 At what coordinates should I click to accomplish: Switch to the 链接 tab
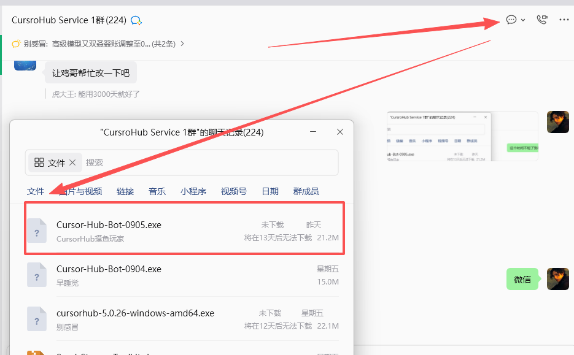125,191
